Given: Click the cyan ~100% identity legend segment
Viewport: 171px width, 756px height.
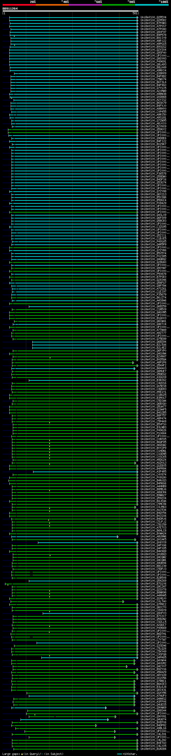Looking at the screenshot, I should [x=152, y=5].
